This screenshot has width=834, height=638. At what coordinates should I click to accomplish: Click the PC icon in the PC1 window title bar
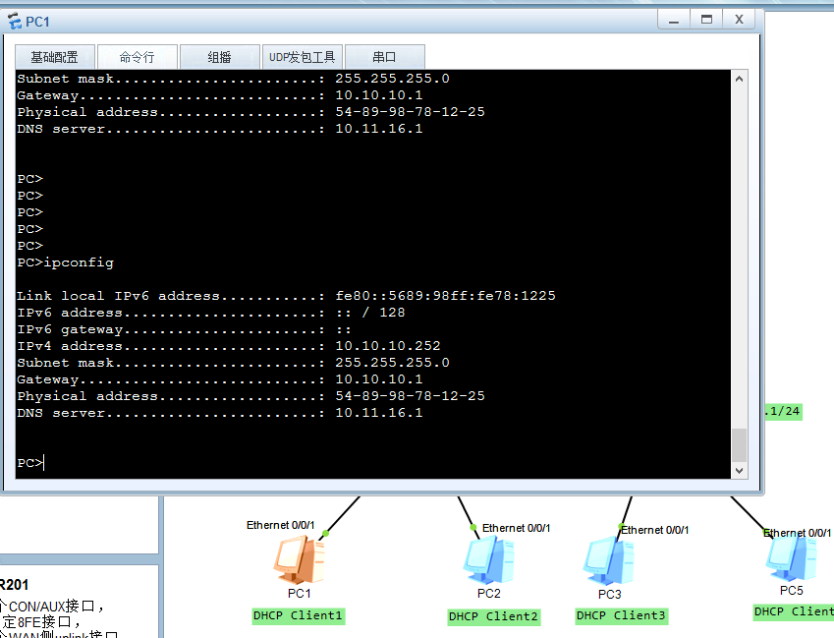(14, 20)
